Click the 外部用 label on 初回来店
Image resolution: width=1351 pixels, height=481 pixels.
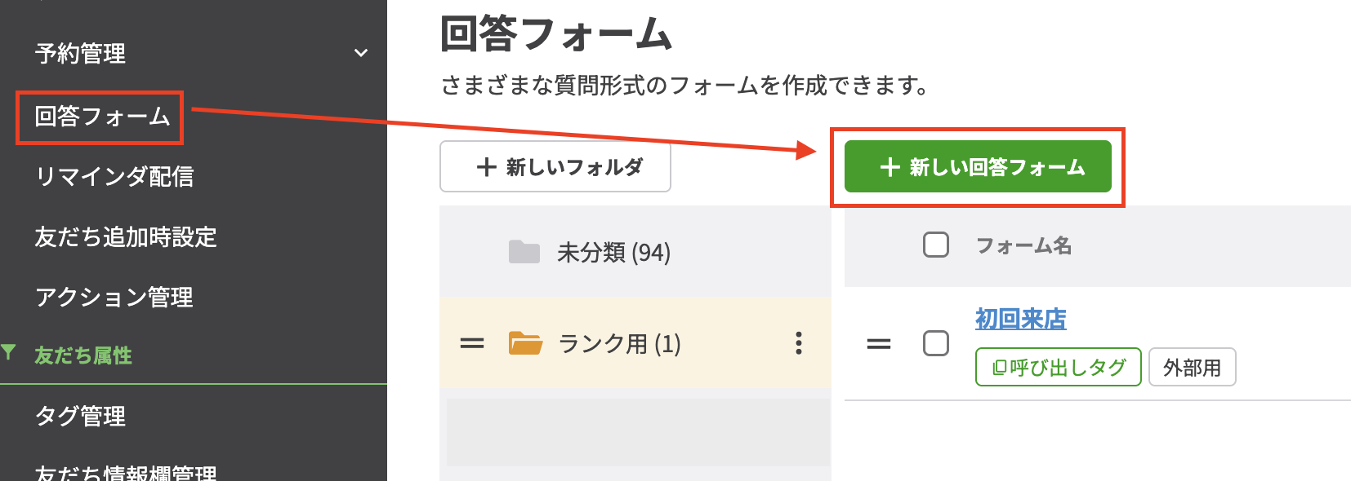point(1192,367)
